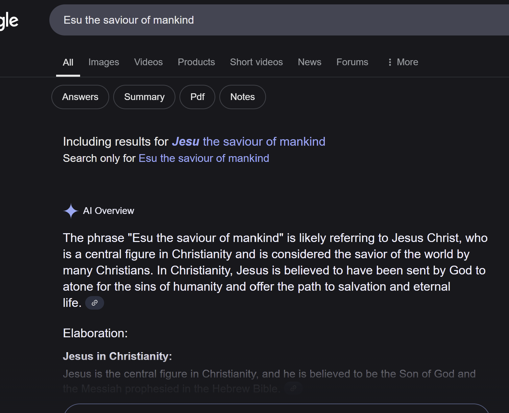Focus the search box containing "Esu the saviour"
Screen dimensions: 509x413
(270, 20)
